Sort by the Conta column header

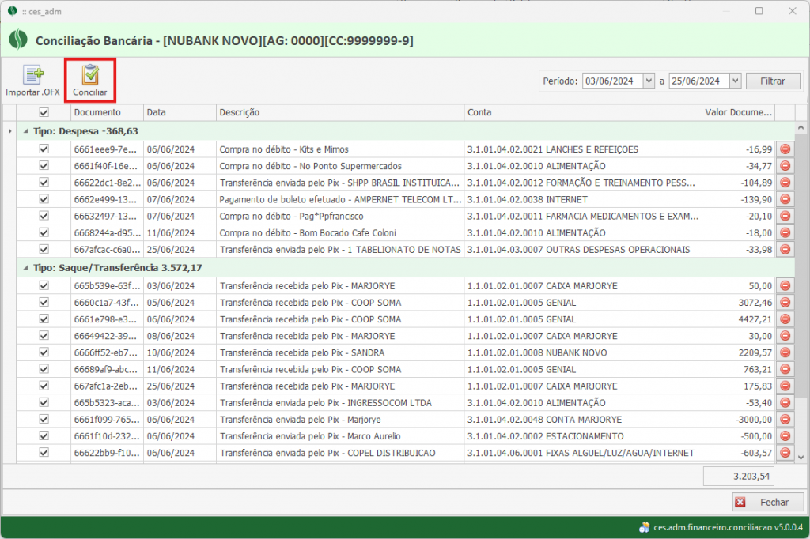(x=583, y=112)
